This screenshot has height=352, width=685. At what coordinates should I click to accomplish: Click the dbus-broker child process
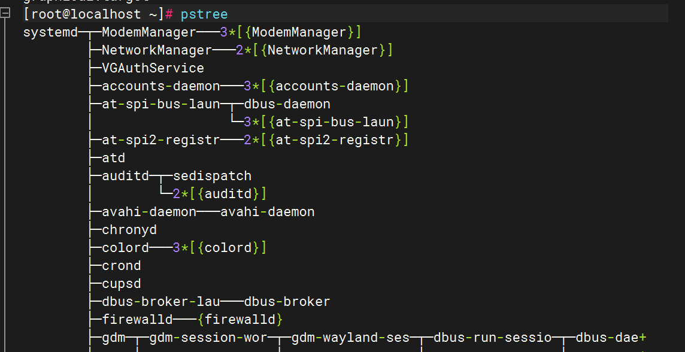click(287, 302)
